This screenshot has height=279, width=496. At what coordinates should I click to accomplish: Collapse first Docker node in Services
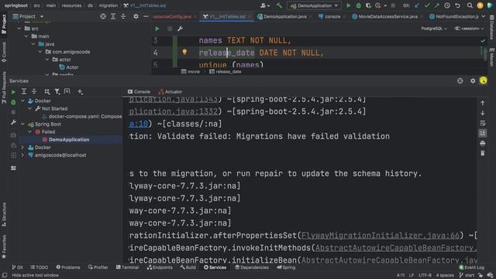(x=22, y=101)
